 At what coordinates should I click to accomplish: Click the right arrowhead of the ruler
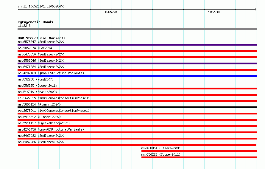[256, 10]
